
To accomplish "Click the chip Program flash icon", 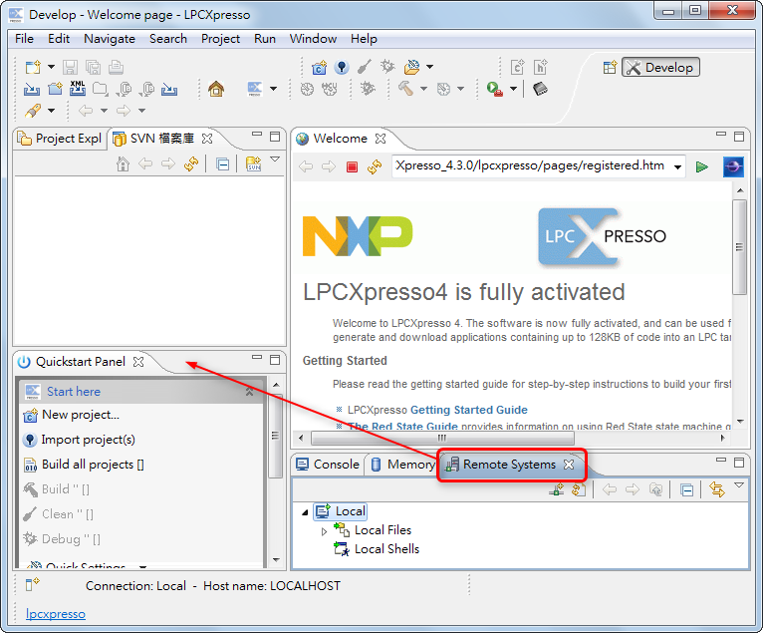I will point(540,89).
